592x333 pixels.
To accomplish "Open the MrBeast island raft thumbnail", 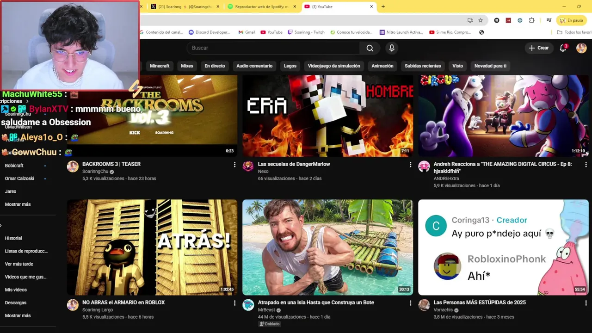I will (x=328, y=247).
